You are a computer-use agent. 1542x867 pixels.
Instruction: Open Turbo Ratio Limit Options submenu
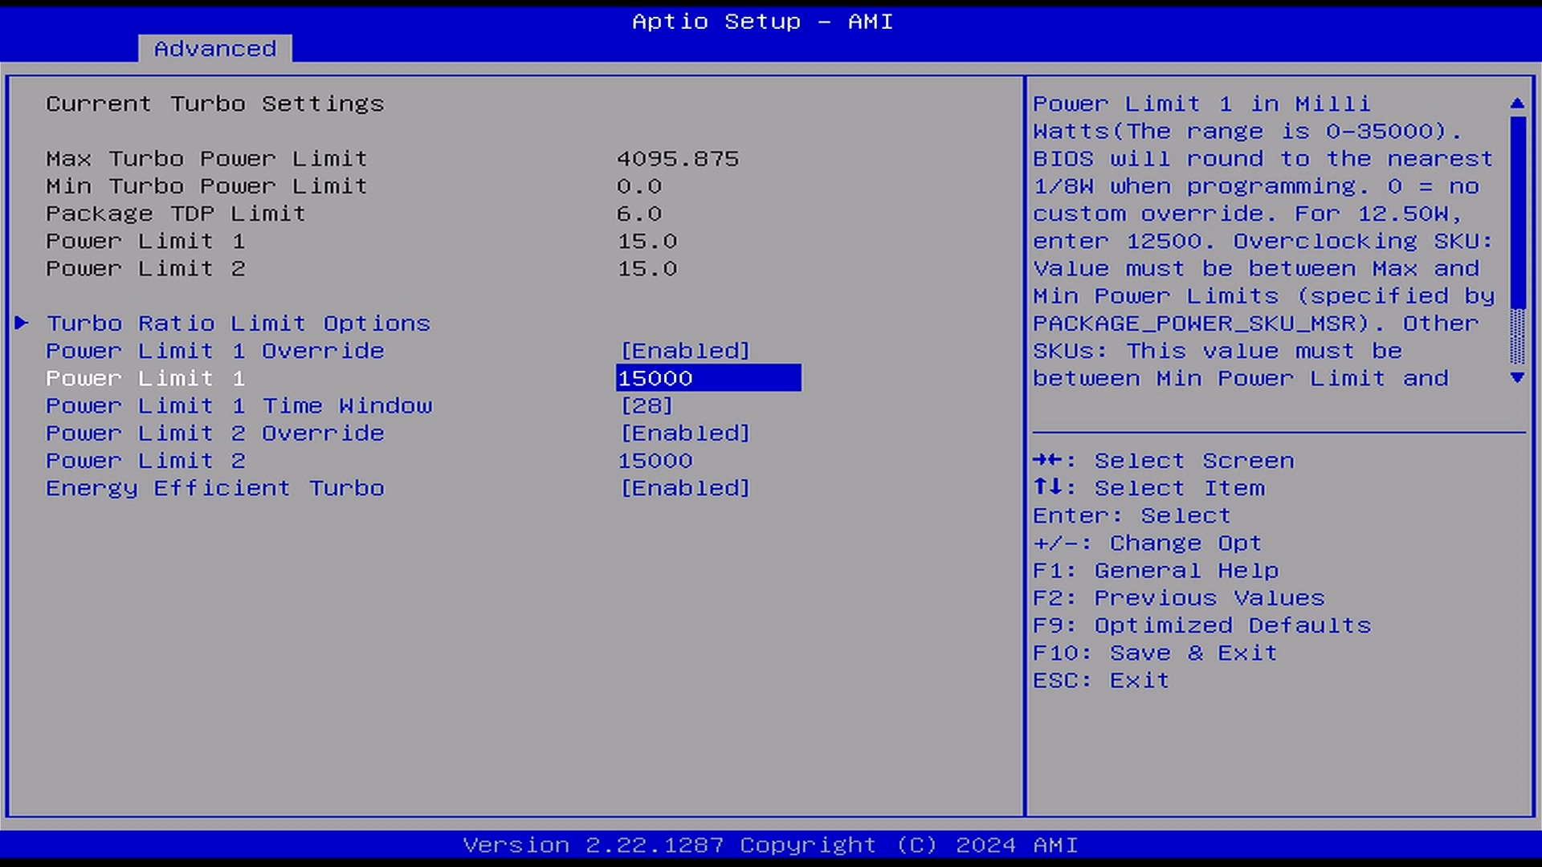click(x=238, y=324)
